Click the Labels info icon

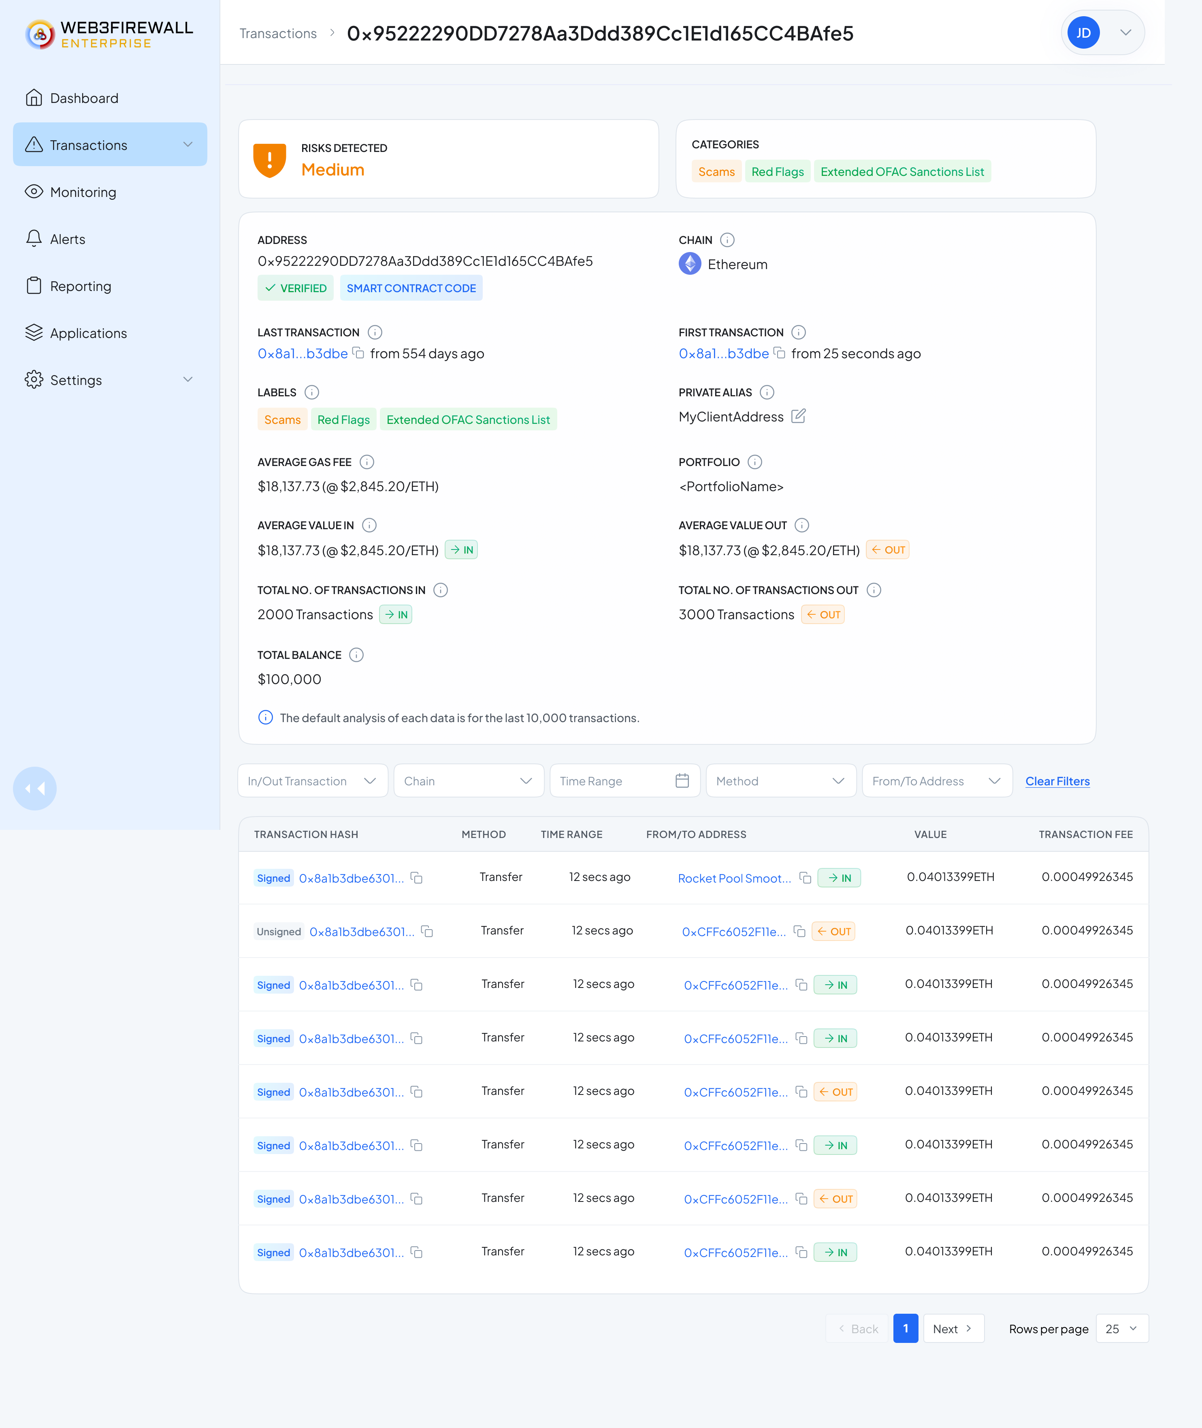coord(311,392)
